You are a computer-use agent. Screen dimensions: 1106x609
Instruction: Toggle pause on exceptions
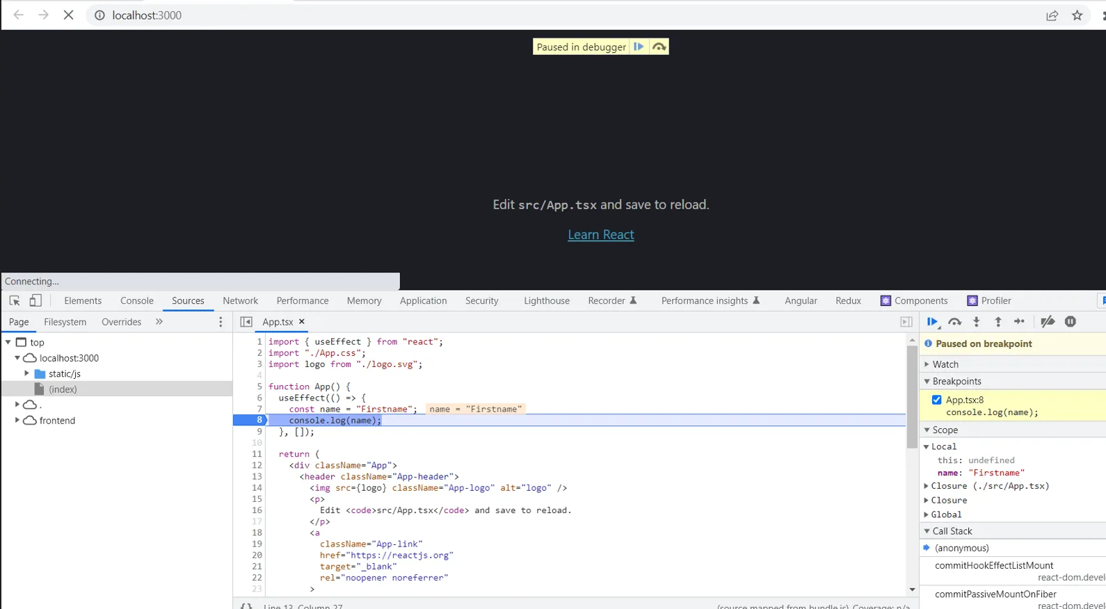coord(1071,321)
